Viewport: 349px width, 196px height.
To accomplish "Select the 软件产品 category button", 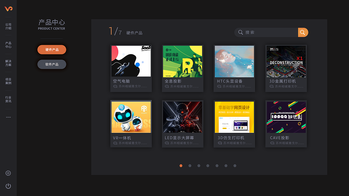I will point(52,65).
